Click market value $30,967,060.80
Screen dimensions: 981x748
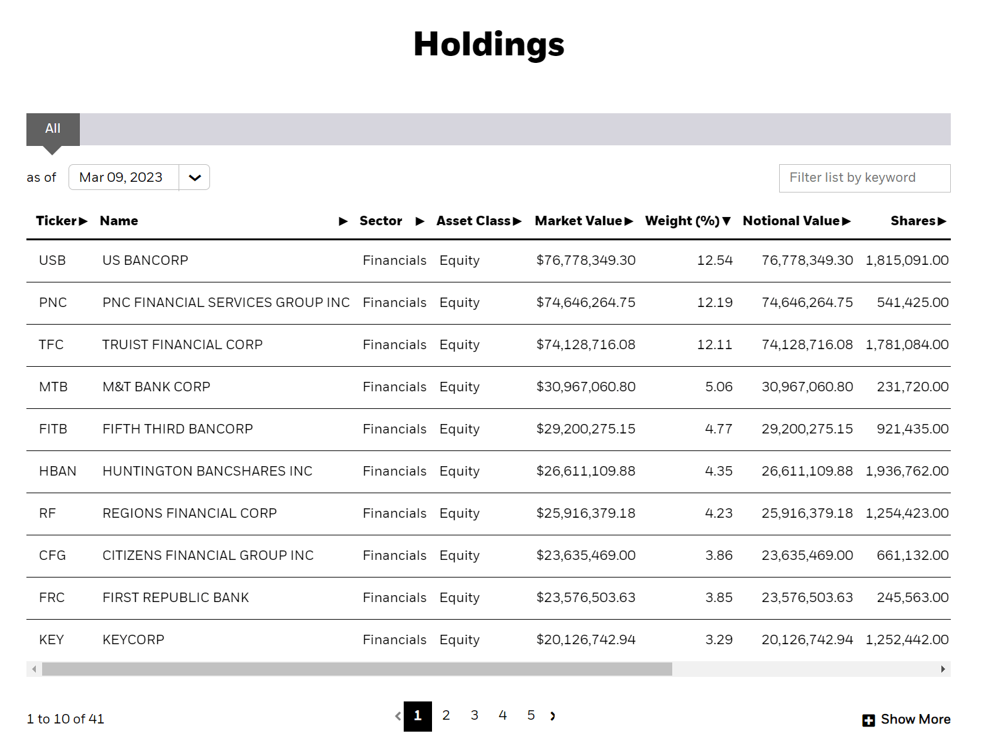coord(586,387)
